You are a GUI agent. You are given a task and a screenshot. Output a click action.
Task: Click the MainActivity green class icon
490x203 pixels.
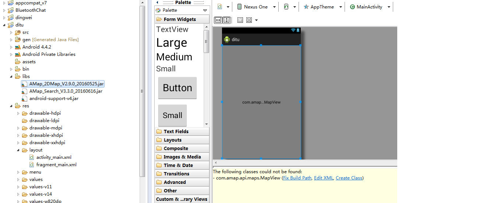(x=352, y=7)
